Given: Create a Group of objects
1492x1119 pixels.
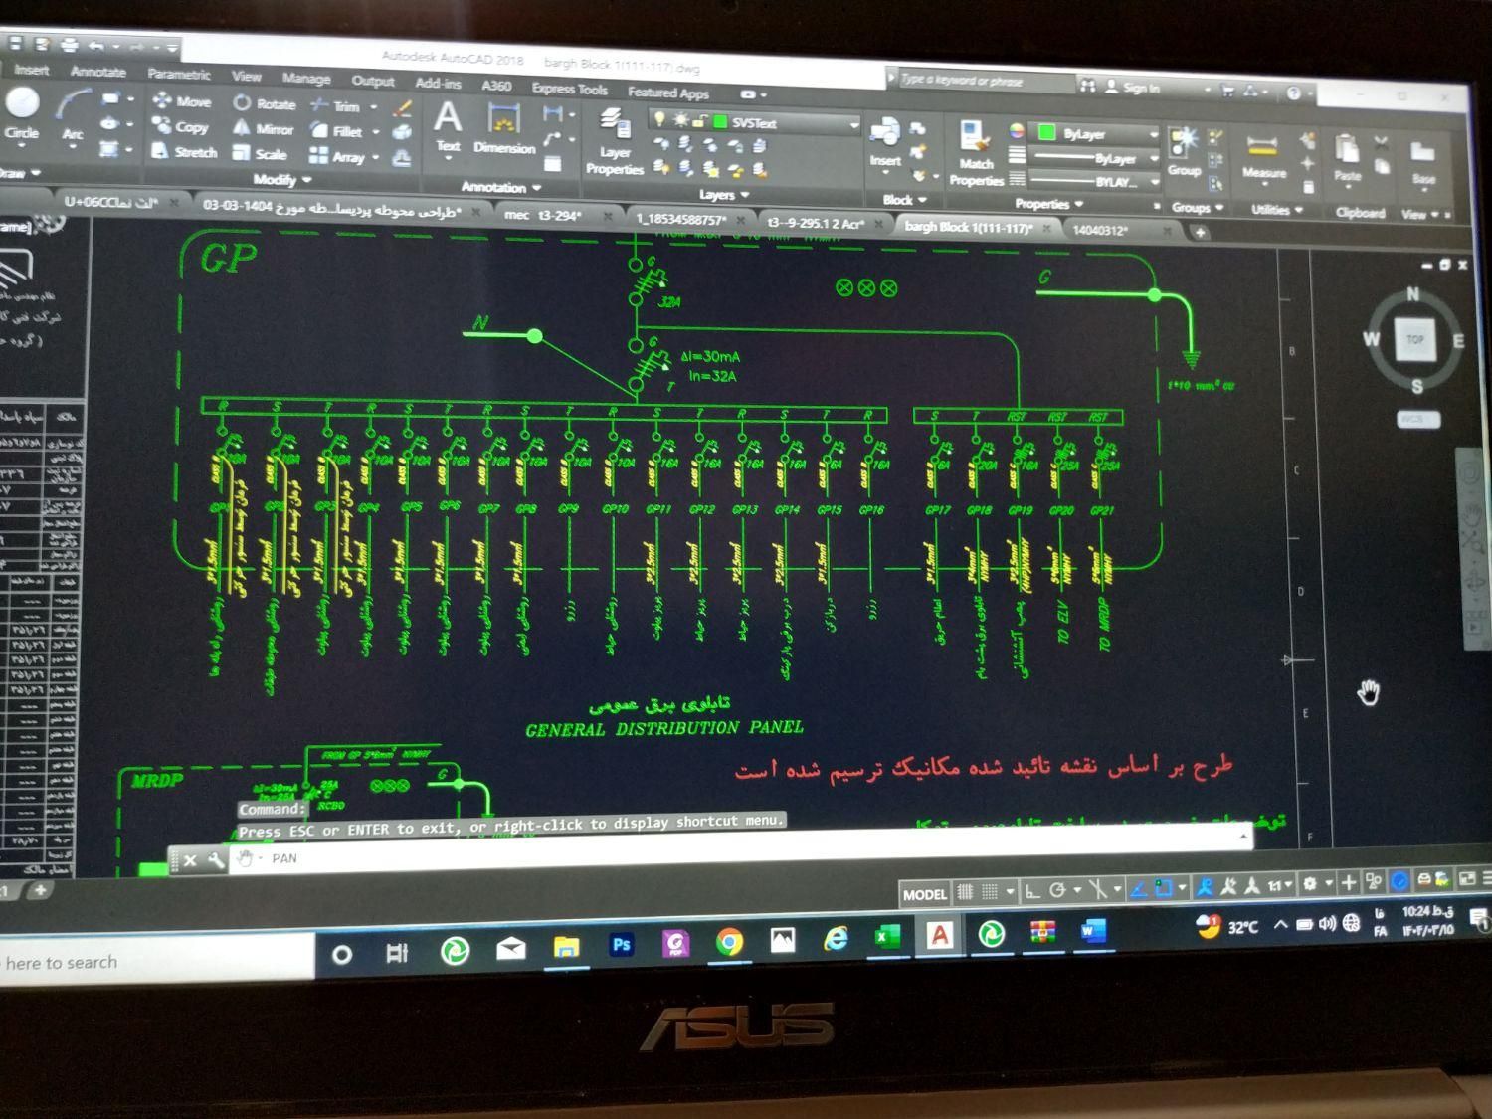Looking at the screenshot, I should pyautogui.click(x=1184, y=149).
